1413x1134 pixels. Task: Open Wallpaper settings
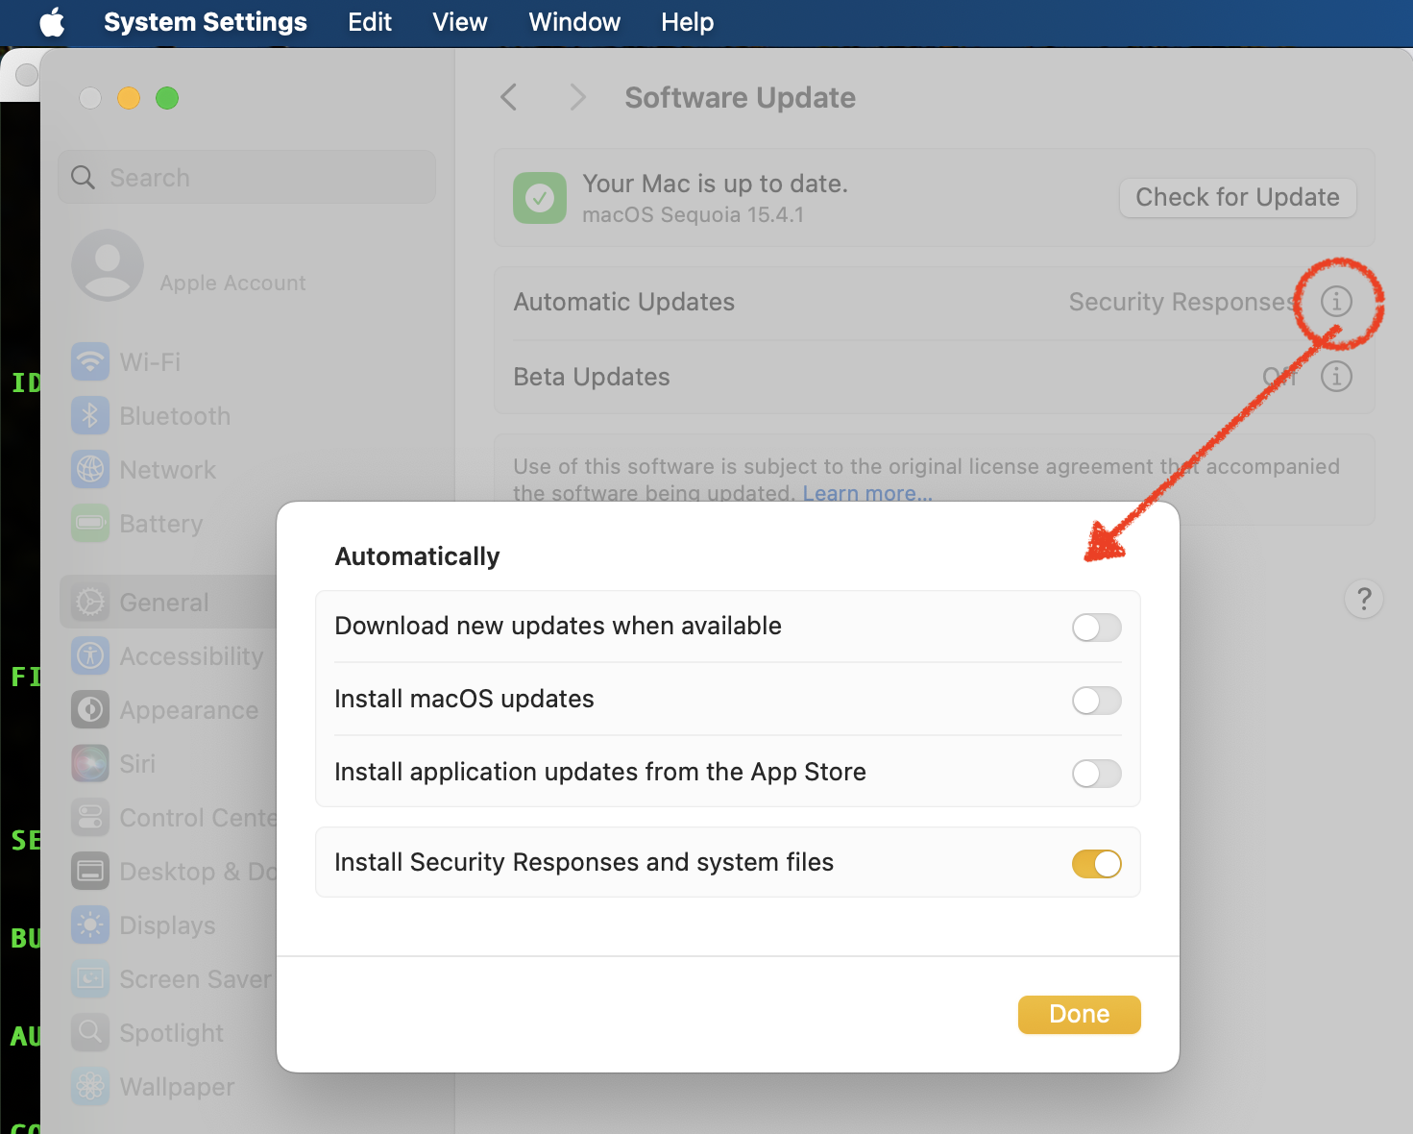(177, 1087)
